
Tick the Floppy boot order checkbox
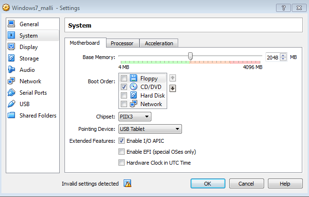124,79
